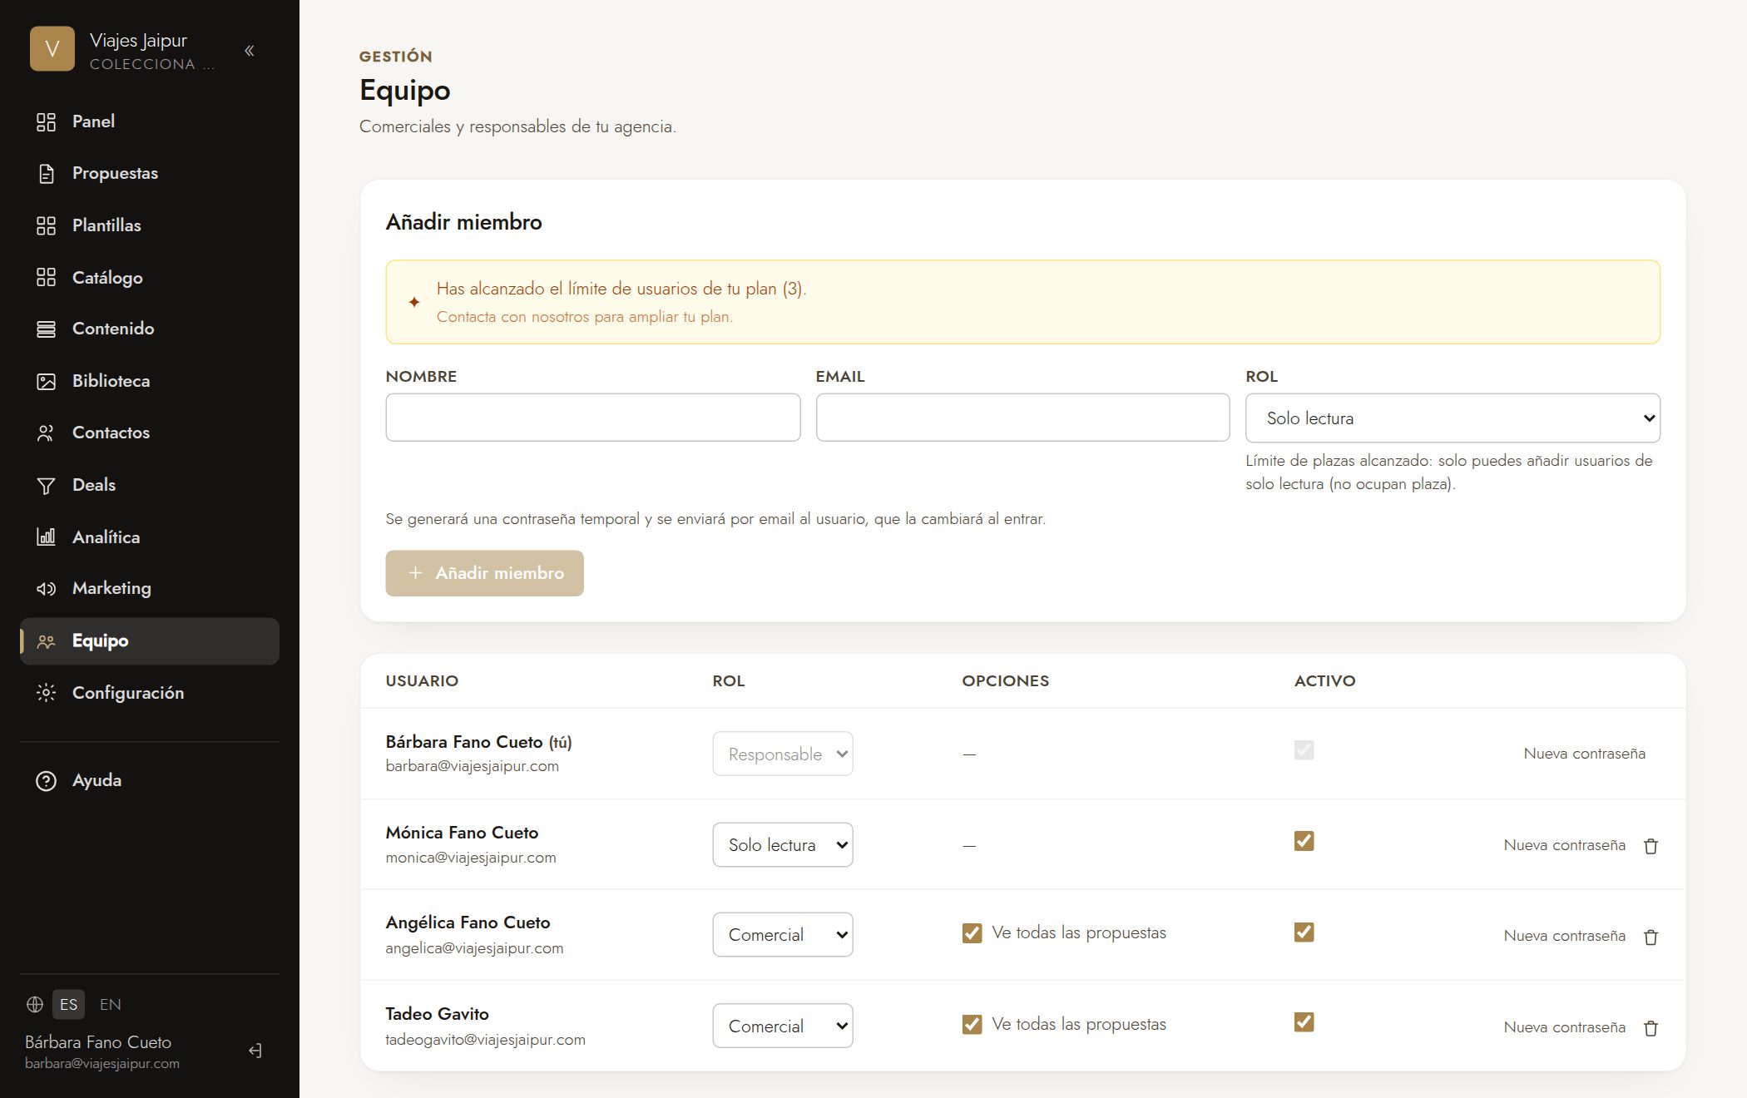
Task: Click the Analítica bar chart icon
Action: pos(46,537)
